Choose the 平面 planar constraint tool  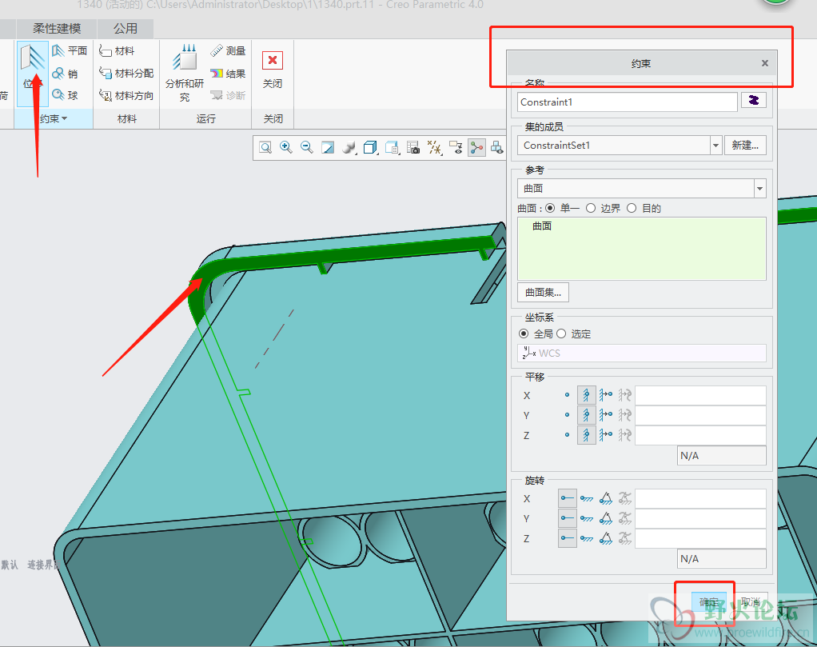(x=70, y=50)
